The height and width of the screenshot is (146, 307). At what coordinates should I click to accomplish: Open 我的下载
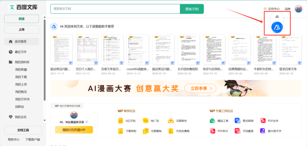point(21,77)
